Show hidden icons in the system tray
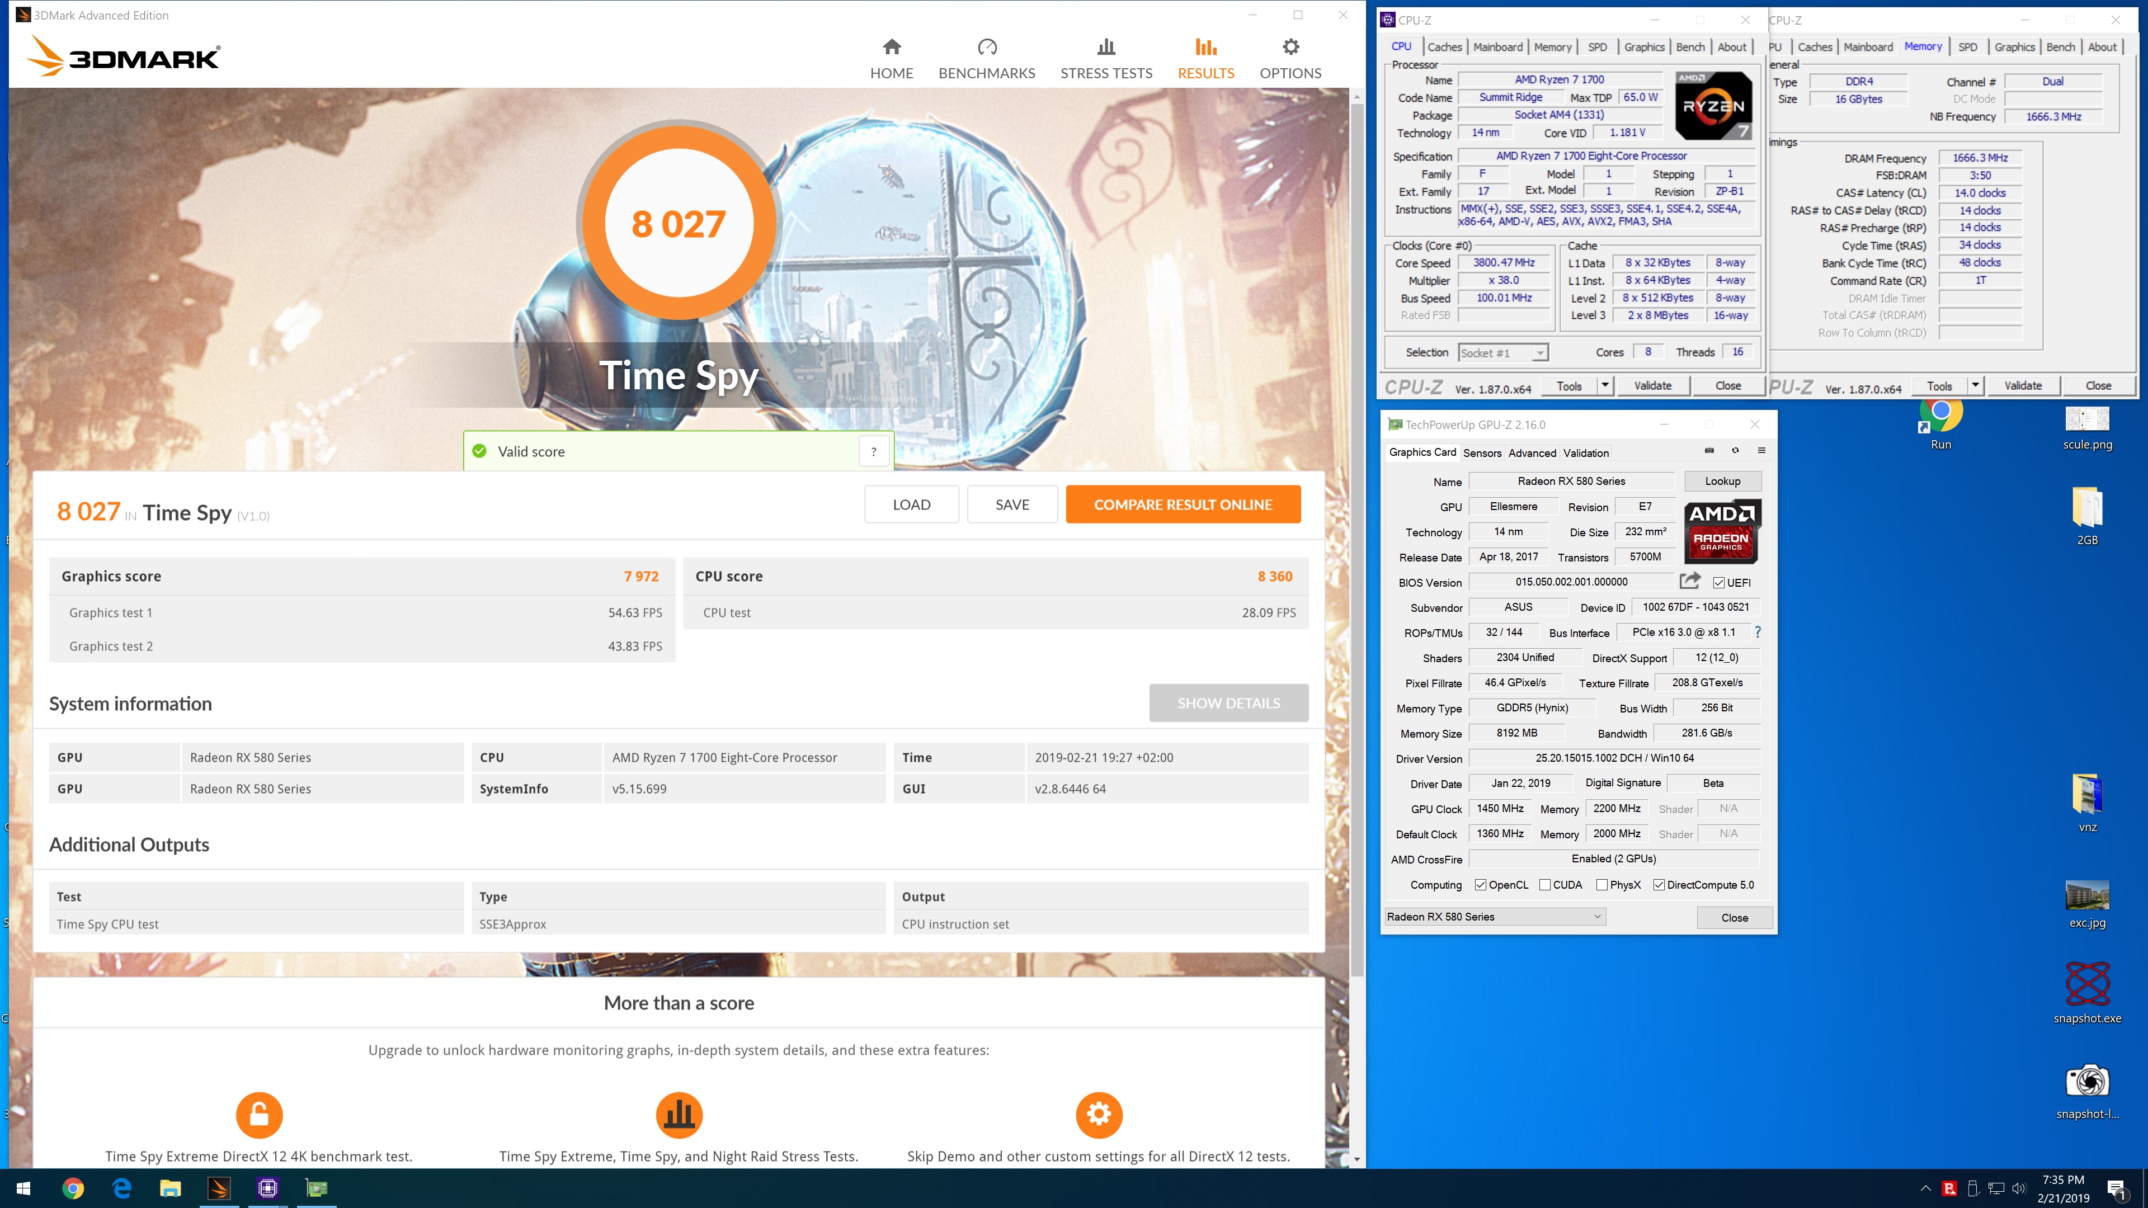The width and height of the screenshot is (2148, 1208). pyautogui.click(x=1925, y=1188)
